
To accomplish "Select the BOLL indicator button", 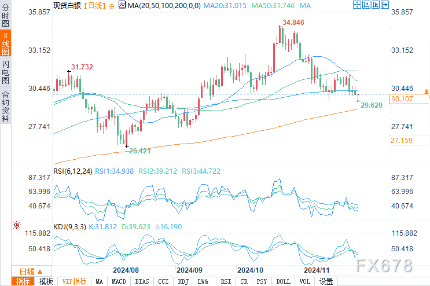I will (283, 281).
